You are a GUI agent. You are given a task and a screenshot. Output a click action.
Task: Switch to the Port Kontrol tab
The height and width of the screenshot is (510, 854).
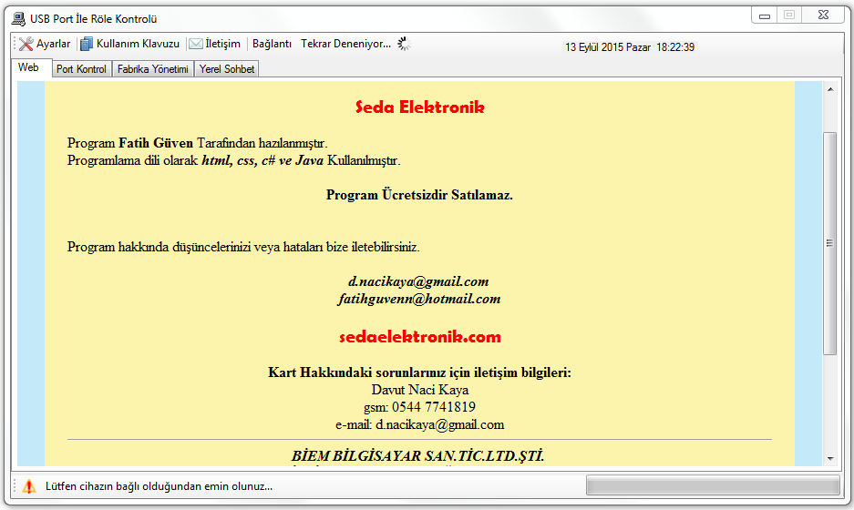(81, 69)
